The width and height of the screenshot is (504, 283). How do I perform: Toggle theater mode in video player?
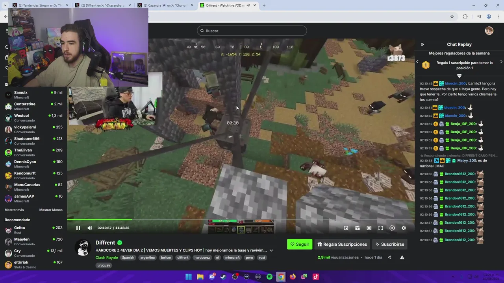(x=369, y=228)
